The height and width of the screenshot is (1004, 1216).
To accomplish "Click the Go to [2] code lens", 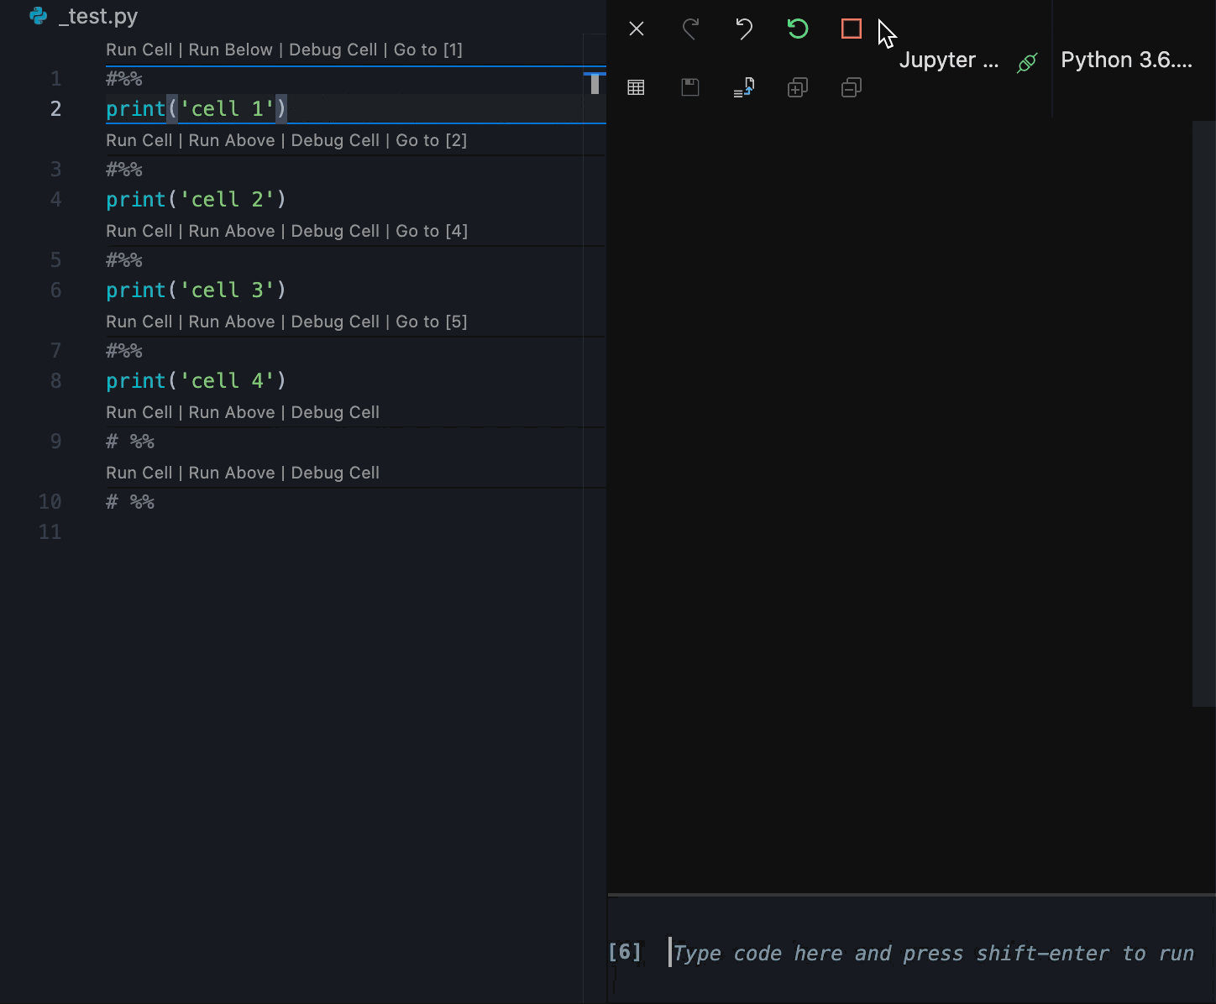I will click(x=432, y=140).
